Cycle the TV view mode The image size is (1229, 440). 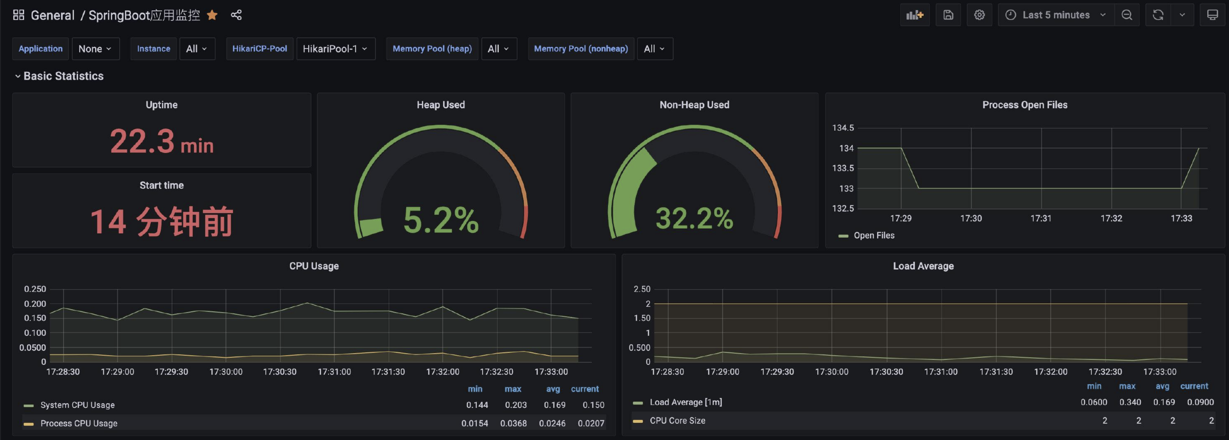[1212, 15]
